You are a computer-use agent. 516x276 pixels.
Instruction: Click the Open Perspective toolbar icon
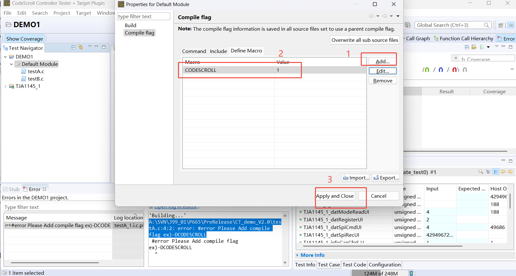pos(501,25)
